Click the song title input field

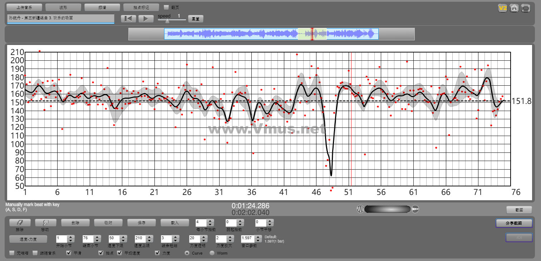click(60, 18)
